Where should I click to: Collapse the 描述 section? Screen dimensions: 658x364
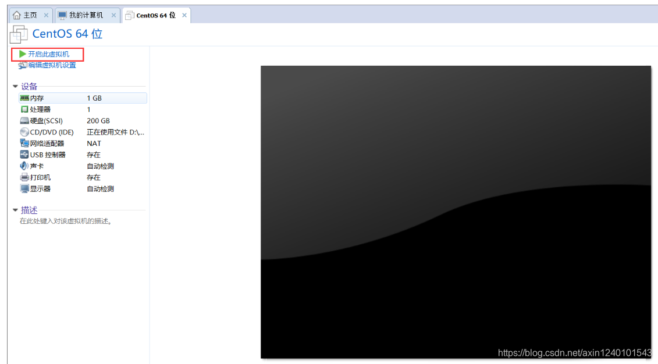[15, 210]
